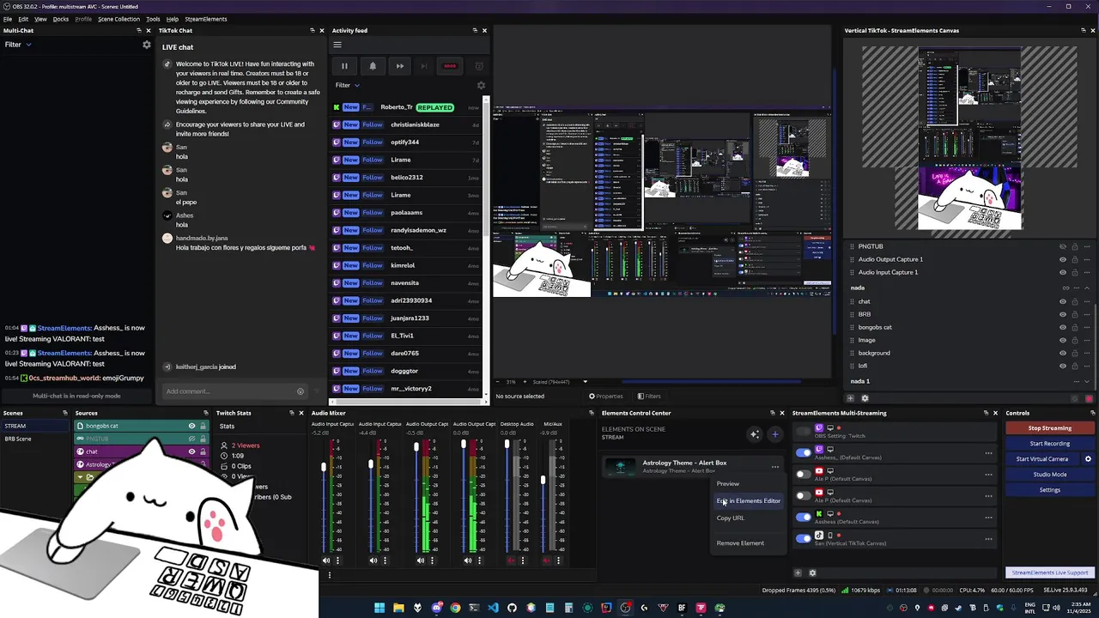Click Start Recording button
The height and width of the screenshot is (618, 1099).
1049,444
